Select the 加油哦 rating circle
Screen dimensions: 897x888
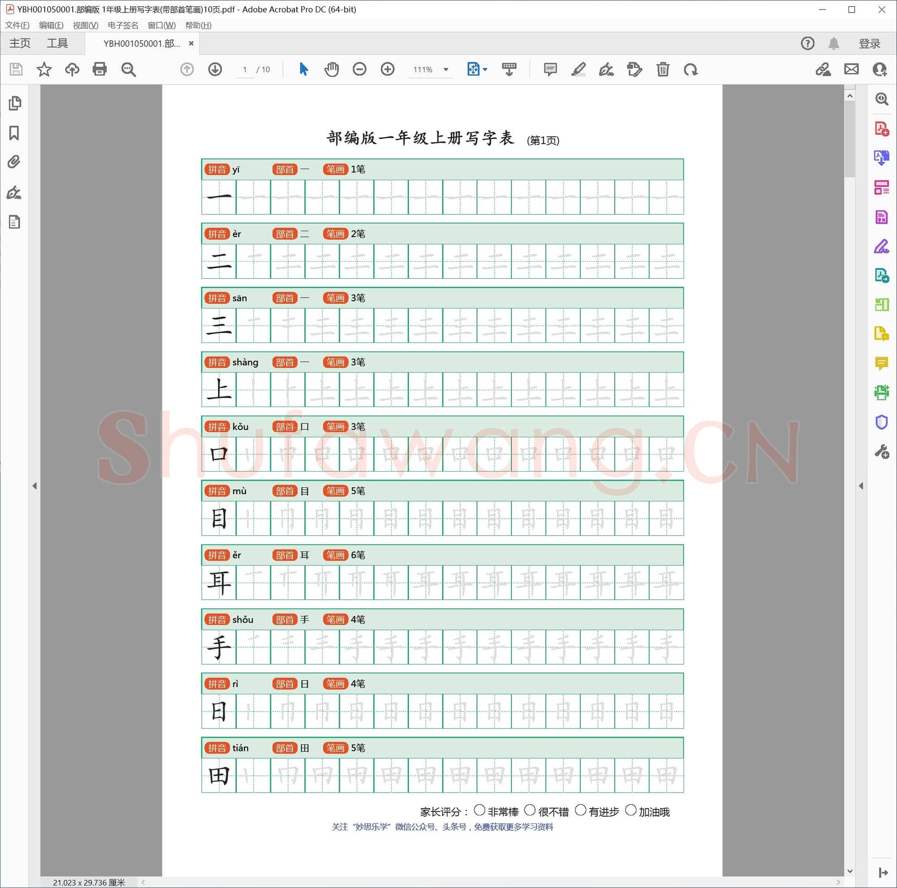coord(631,810)
